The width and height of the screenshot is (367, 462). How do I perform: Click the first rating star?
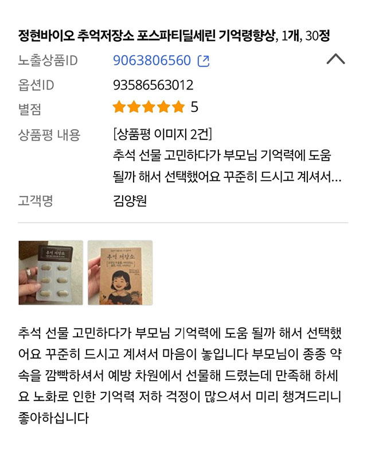119,107
